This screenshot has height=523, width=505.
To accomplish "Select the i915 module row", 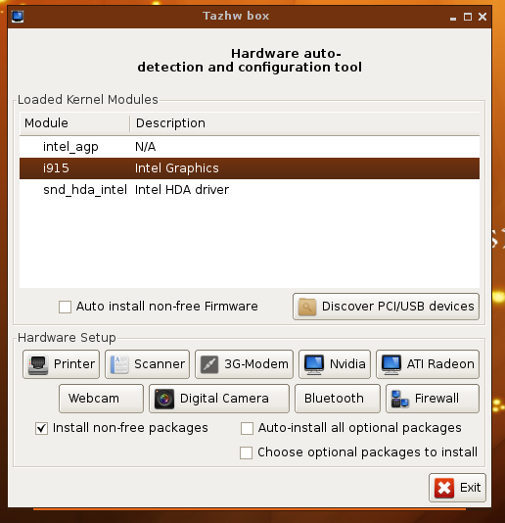I will (250, 168).
